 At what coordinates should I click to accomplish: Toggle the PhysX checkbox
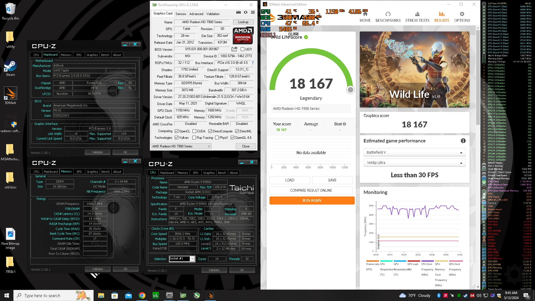pos(217,137)
